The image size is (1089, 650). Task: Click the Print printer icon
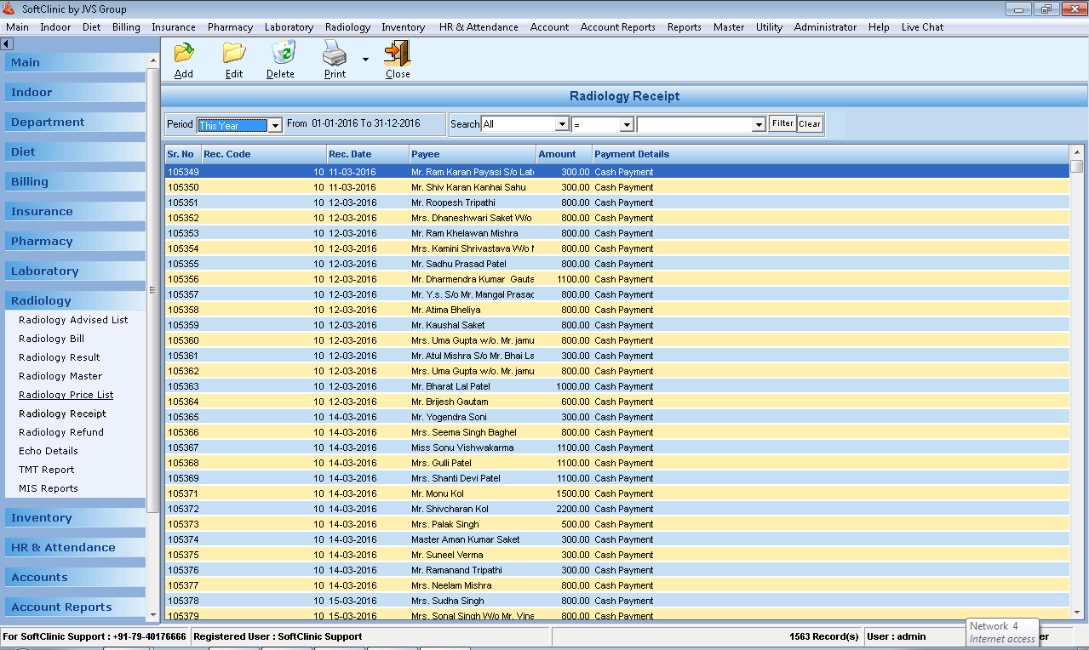click(x=335, y=54)
